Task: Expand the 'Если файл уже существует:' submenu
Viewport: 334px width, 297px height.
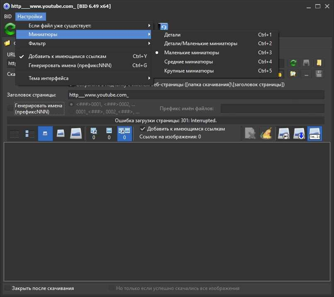Action: click(x=83, y=26)
